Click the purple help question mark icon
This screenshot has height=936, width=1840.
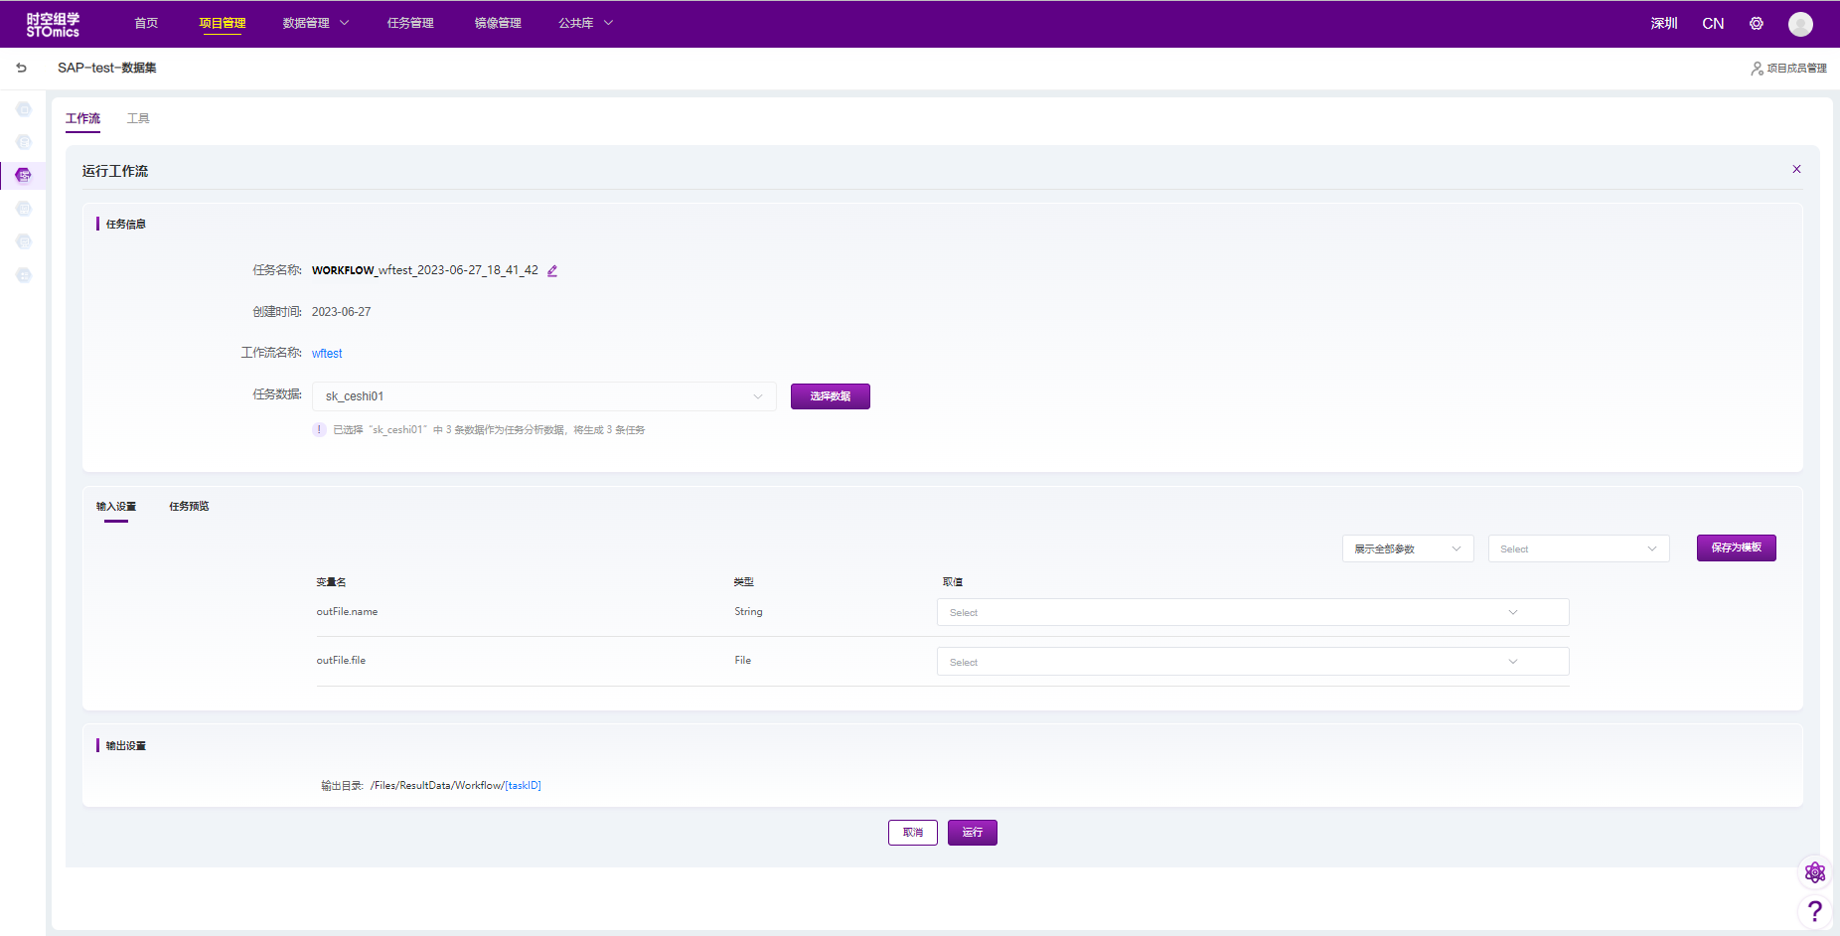pyautogui.click(x=1814, y=910)
